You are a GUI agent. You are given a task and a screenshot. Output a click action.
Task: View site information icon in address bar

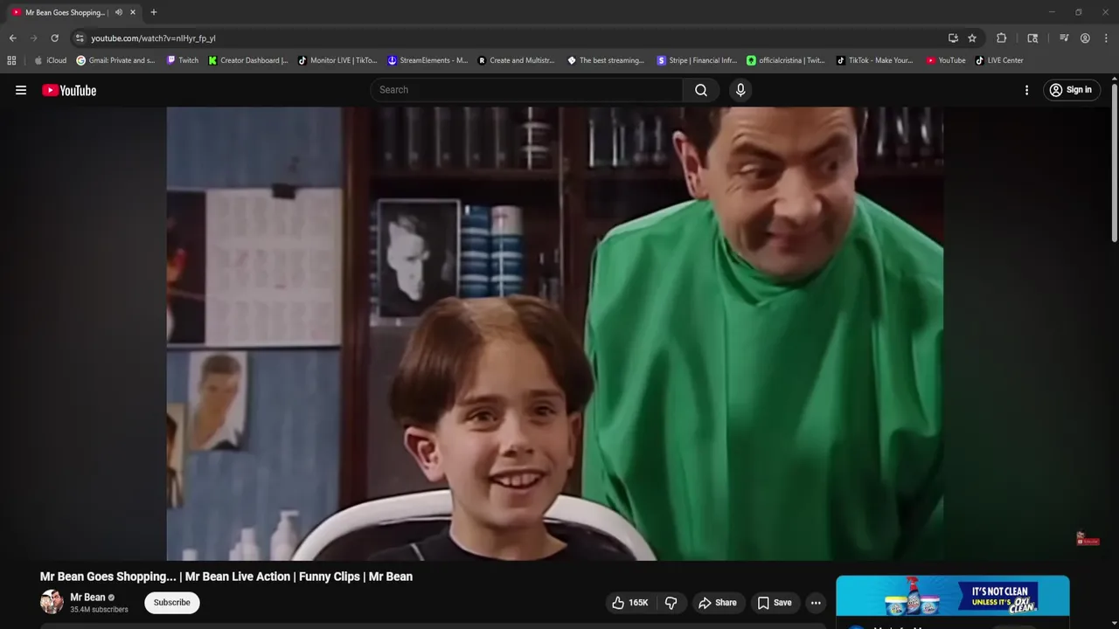(80, 38)
